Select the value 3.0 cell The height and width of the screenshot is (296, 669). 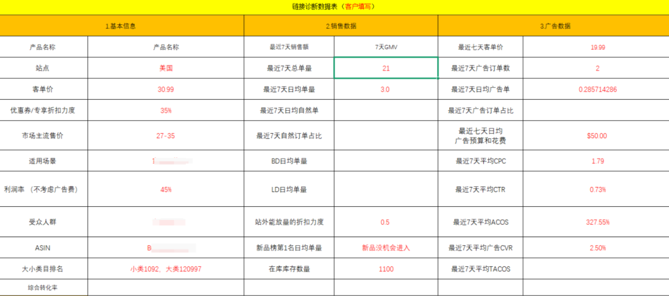(386, 89)
